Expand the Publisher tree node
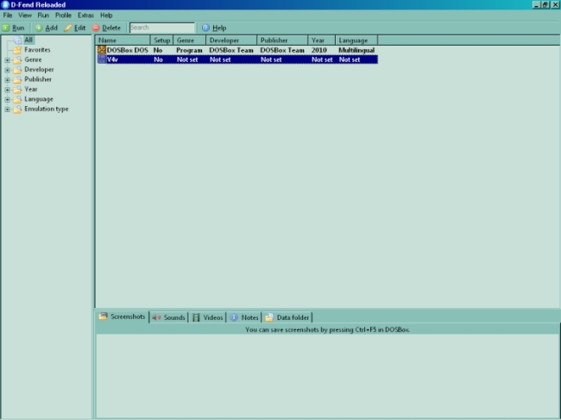This screenshot has height=420, width=561. [x=7, y=79]
